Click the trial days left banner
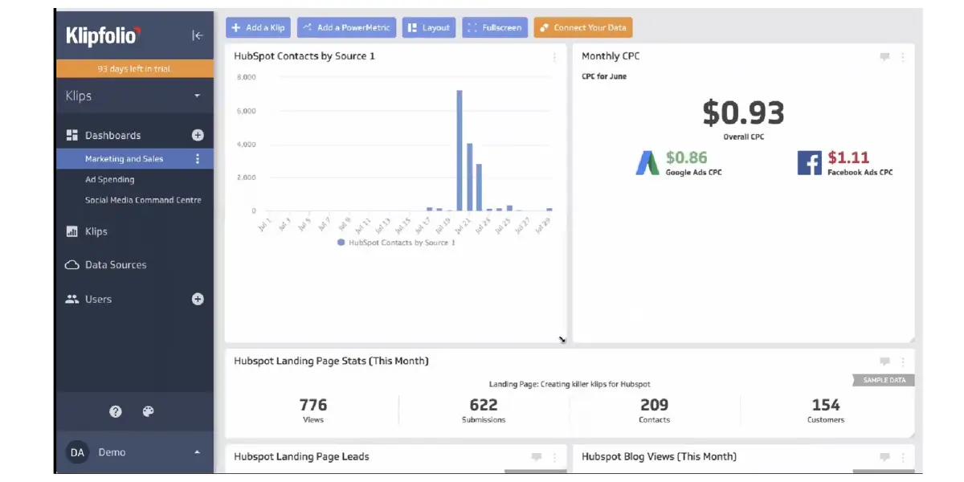Image resolution: width=964 pixels, height=482 pixels. [135, 69]
